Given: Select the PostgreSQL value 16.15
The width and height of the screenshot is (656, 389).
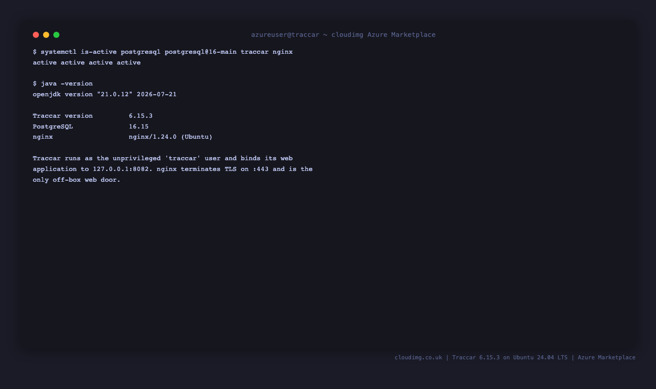Looking at the screenshot, I should (x=139, y=127).
